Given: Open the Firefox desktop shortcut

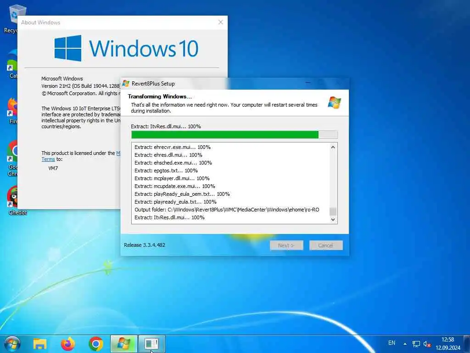Looking at the screenshot, I should tap(12, 110).
